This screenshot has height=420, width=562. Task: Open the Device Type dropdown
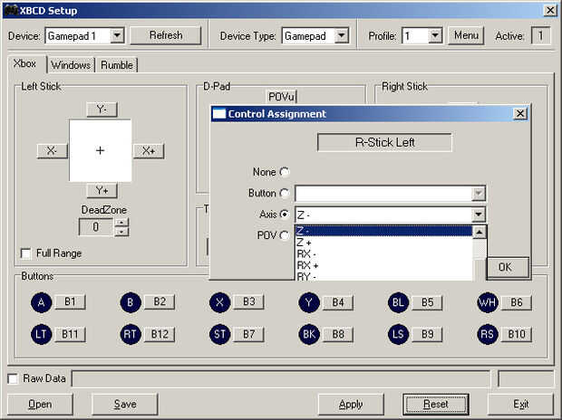coord(342,36)
